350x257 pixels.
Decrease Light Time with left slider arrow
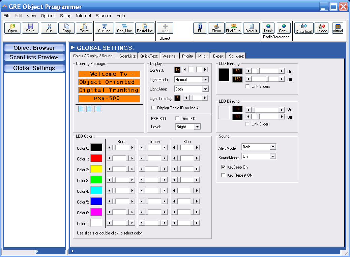click(186, 98)
